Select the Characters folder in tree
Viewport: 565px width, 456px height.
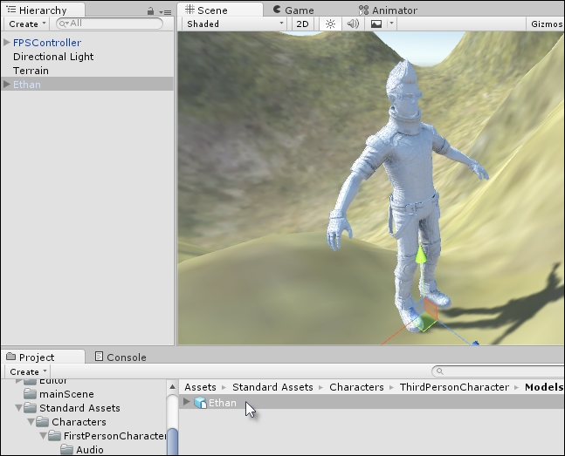(79, 422)
